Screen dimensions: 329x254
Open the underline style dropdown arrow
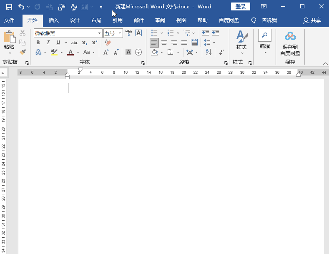pos(66,43)
